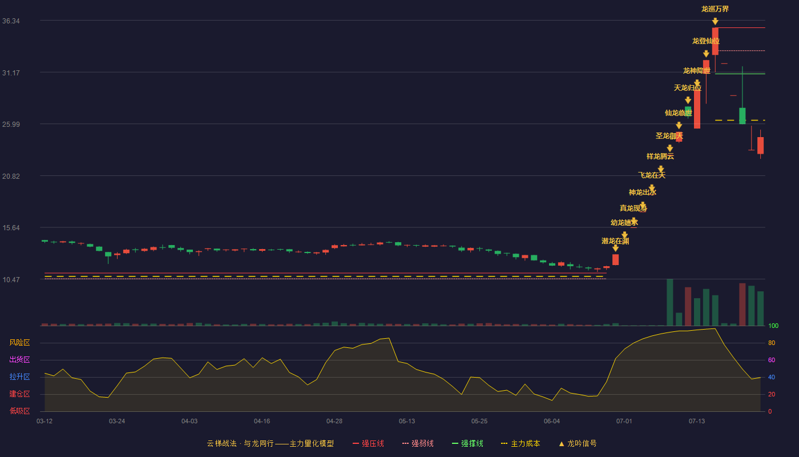799x457 pixels.
Task: Click the 祥龙腾云 signal arrow marker
Action: 660,169
